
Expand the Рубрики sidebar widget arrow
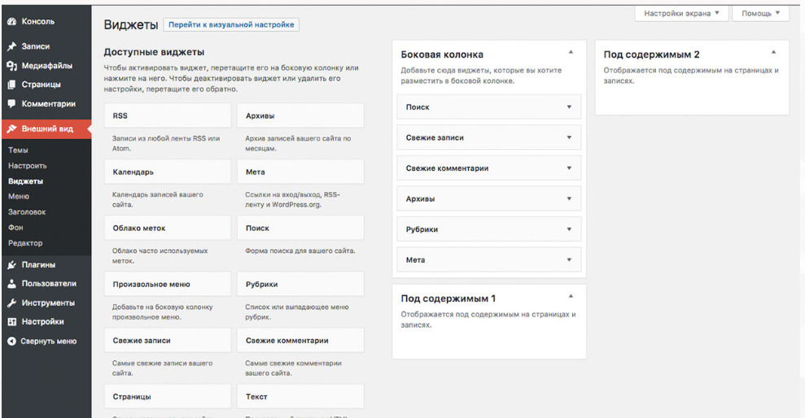[569, 229]
